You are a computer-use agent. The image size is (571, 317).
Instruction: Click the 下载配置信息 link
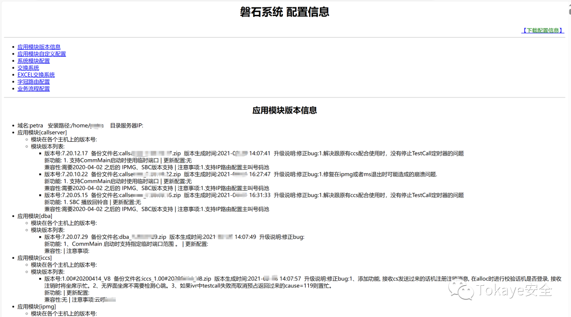coord(542,31)
